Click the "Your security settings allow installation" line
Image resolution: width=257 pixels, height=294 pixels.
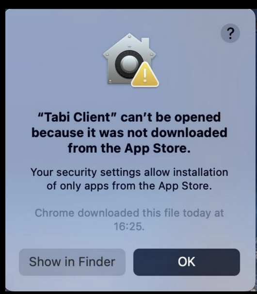coord(129,172)
